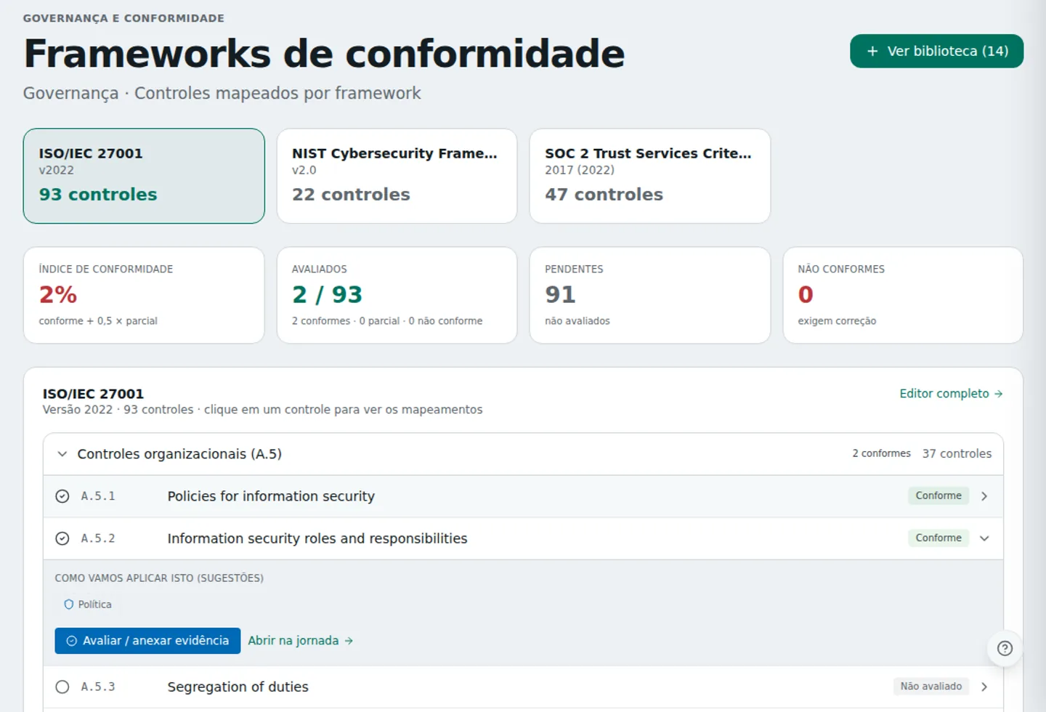This screenshot has height=712, width=1046.
Task: Click the Conforme badge on A.5.1
Action: coord(938,495)
